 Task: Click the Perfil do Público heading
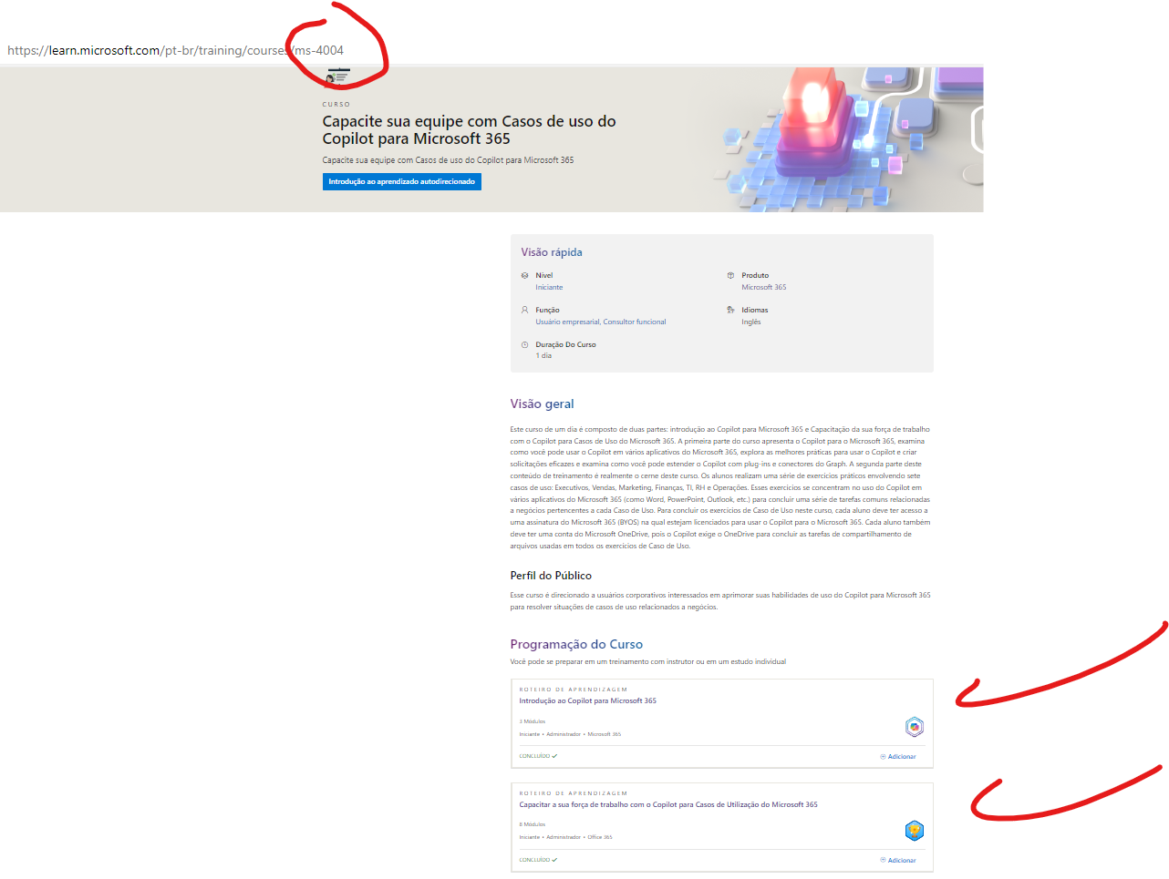[551, 576]
